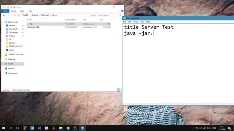This screenshot has width=234, height=131.
Task: Show hidden system tray icons
Action: click(193, 128)
